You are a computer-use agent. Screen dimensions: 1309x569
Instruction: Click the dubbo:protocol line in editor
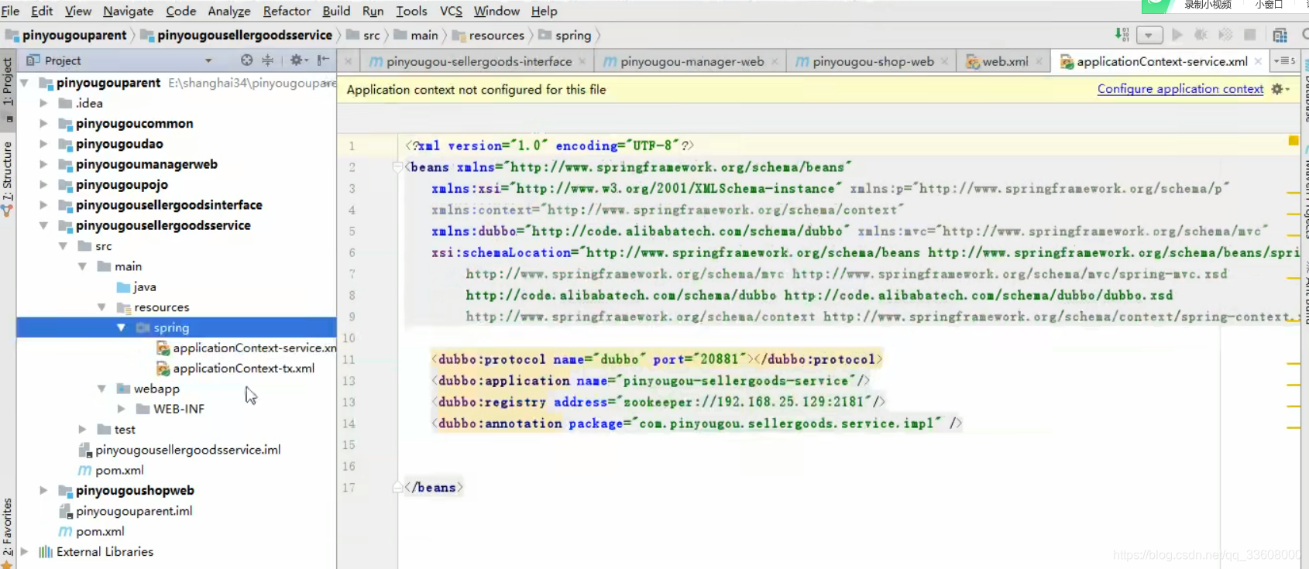[656, 359]
